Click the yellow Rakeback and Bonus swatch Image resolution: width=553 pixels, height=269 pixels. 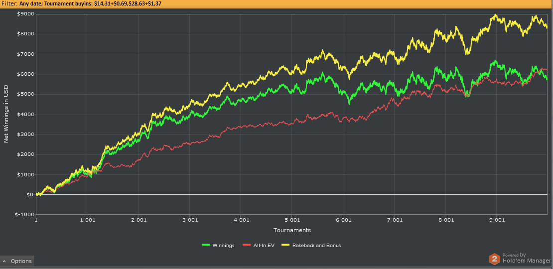285,245
